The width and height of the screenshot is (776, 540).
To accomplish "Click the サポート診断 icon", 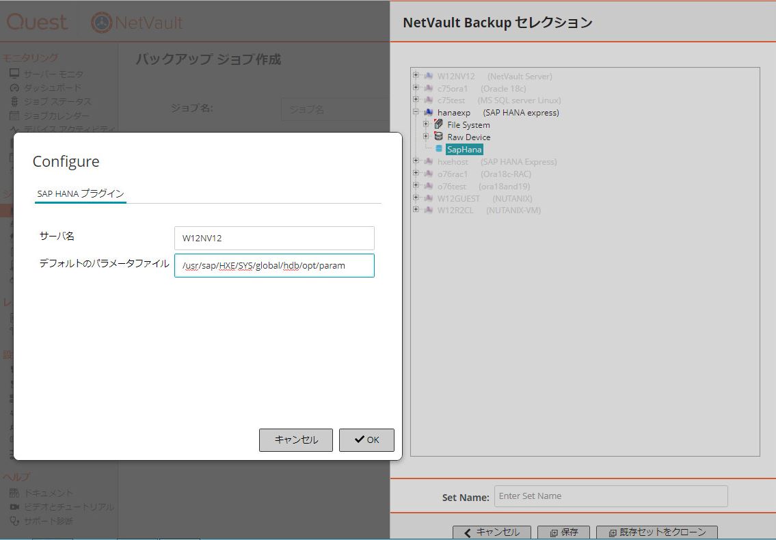I will click(x=14, y=521).
